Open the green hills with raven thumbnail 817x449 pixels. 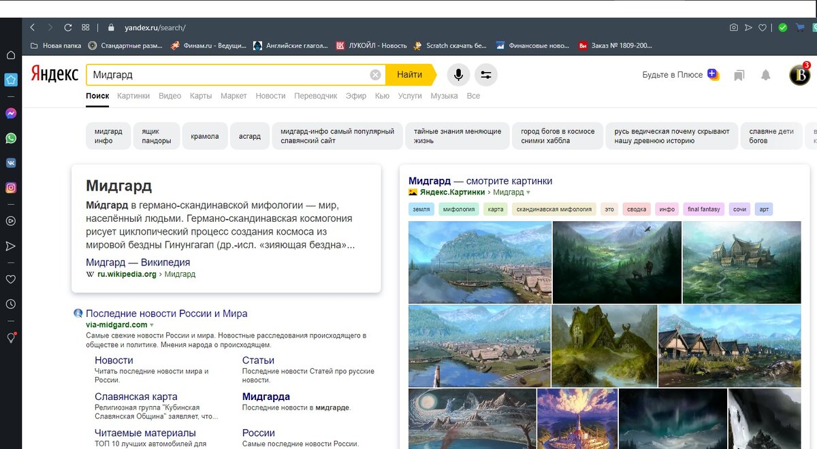point(617,262)
